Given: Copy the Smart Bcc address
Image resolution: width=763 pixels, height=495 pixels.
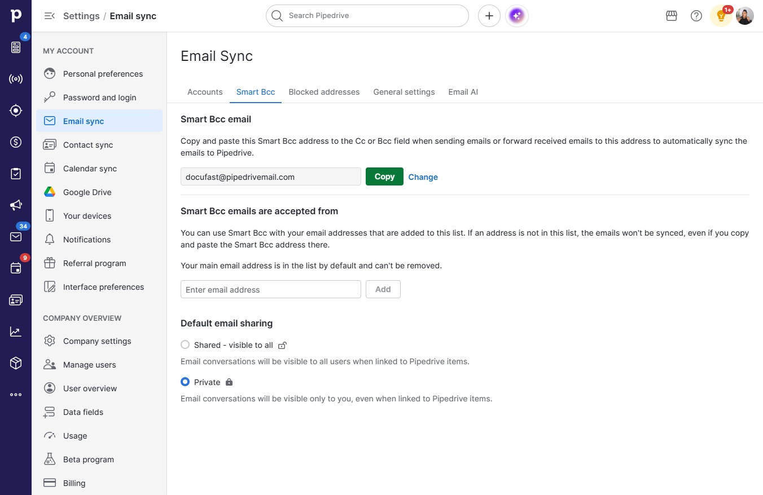Looking at the screenshot, I should click(x=384, y=176).
